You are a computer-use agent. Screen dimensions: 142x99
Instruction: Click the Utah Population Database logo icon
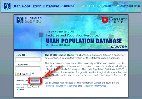click(7, 6)
